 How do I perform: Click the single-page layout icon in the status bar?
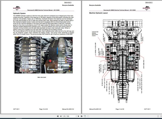tap(158, 116)
